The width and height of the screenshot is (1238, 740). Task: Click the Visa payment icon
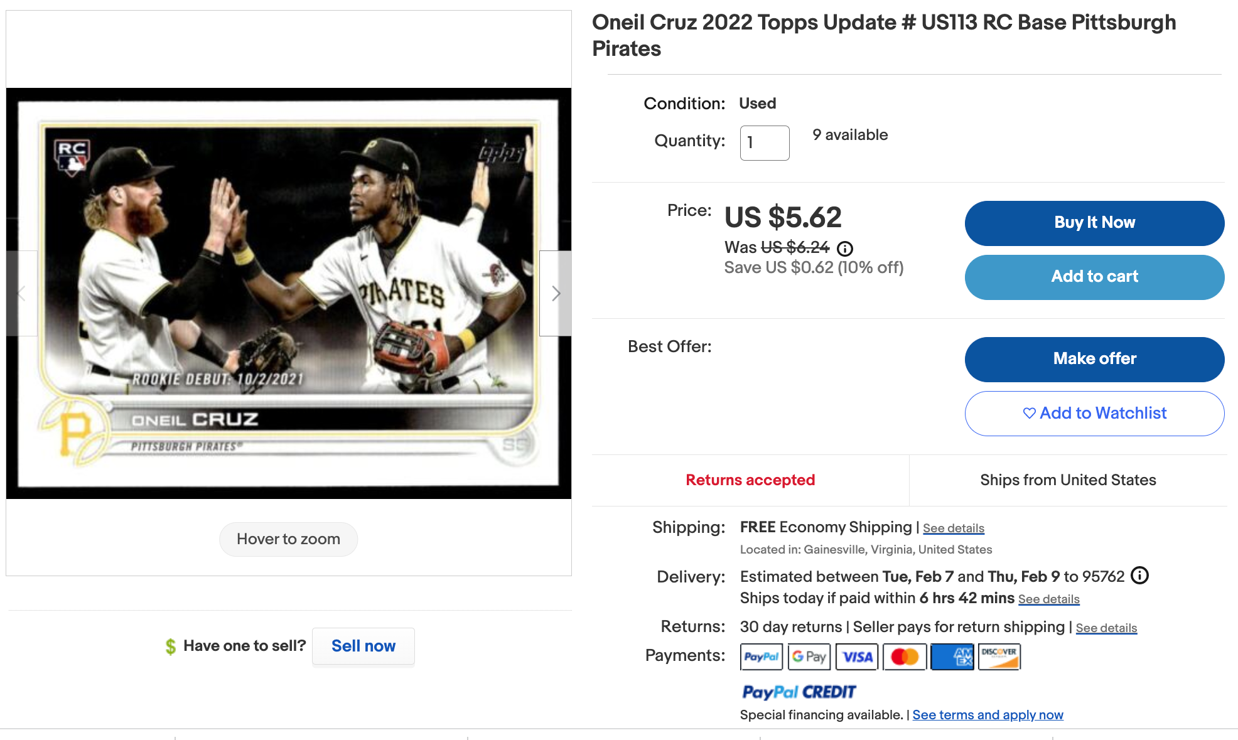click(857, 657)
